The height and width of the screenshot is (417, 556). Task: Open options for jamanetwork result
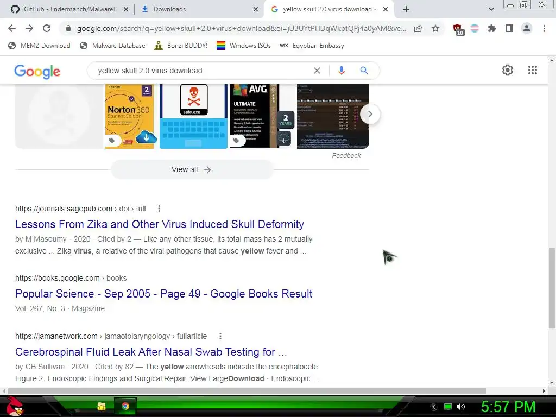(x=220, y=336)
